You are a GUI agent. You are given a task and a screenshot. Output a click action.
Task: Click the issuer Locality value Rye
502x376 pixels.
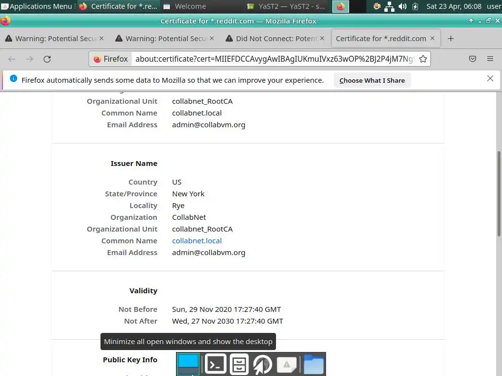(178, 206)
